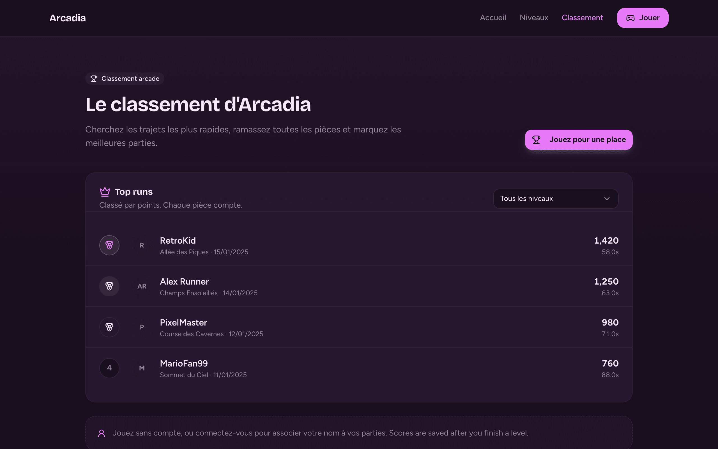Click Alex Runner's medal icon
This screenshot has height=449, width=718.
[x=109, y=286]
